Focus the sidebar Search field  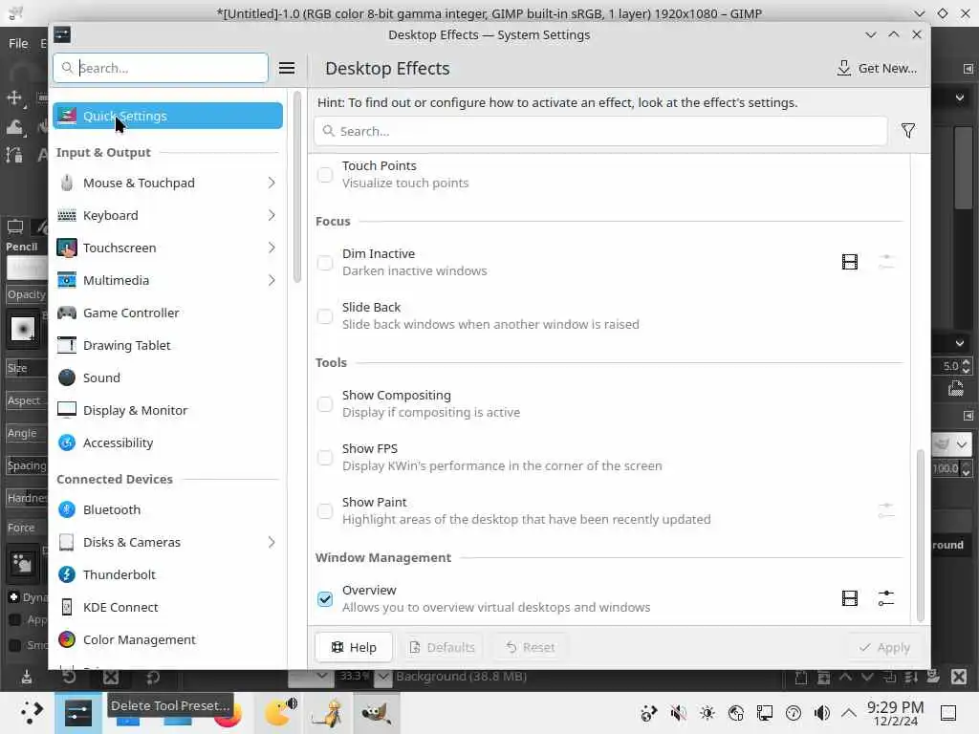click(x=161, y=68)
